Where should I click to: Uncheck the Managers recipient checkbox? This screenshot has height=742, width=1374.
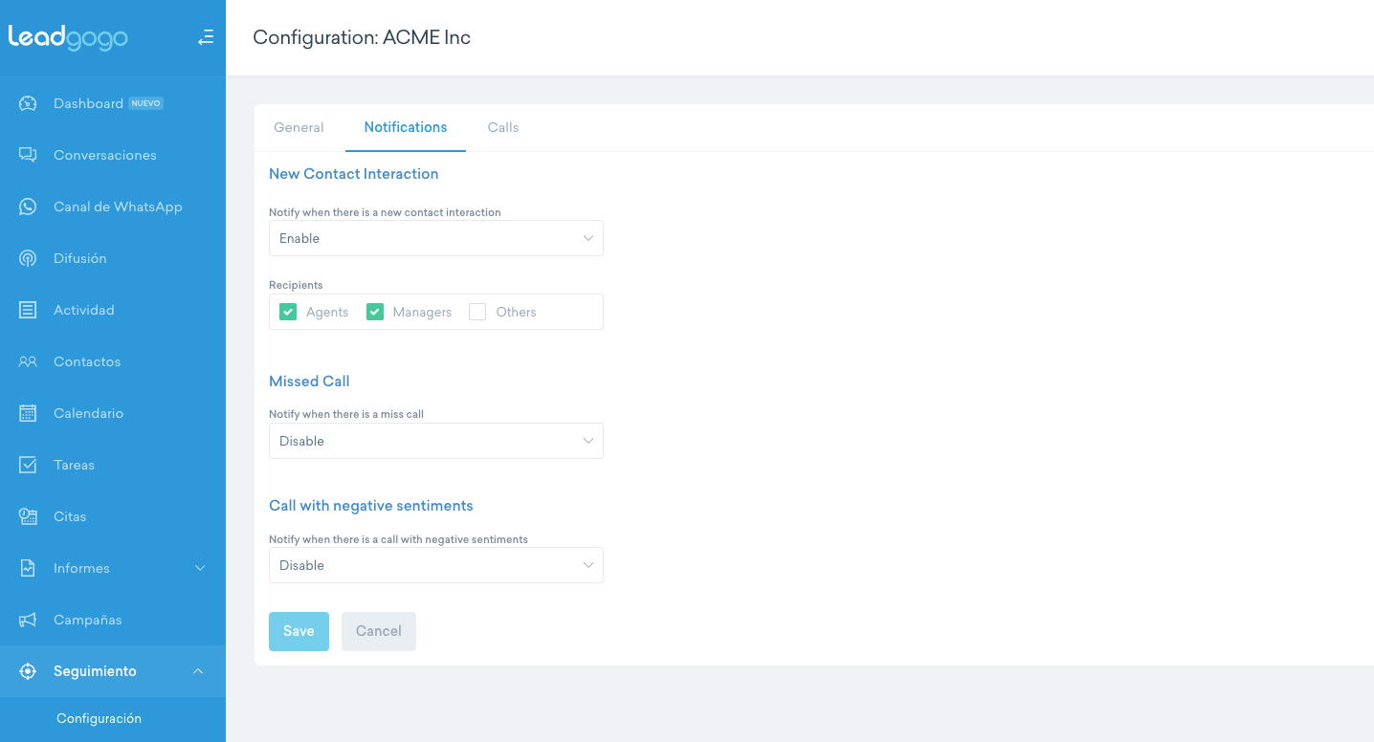click(375, 312)
